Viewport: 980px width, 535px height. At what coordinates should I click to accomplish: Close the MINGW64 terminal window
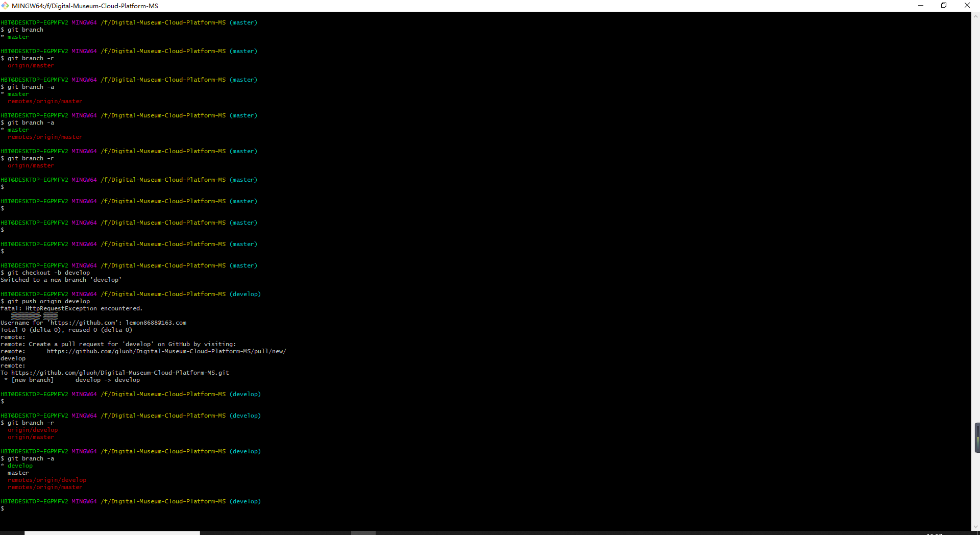click(x=967, y=6)
